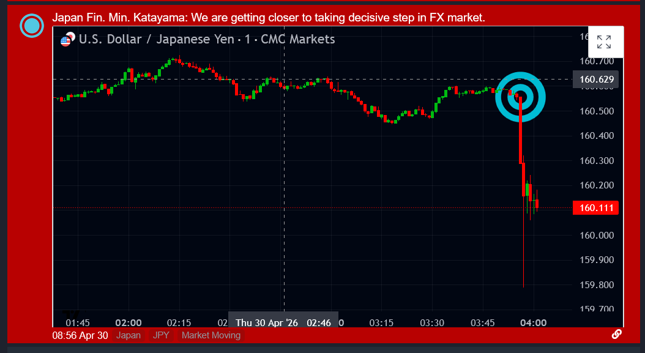Click the 02:00 mark on time axis
645x353 pixels.
coord(129,322)
